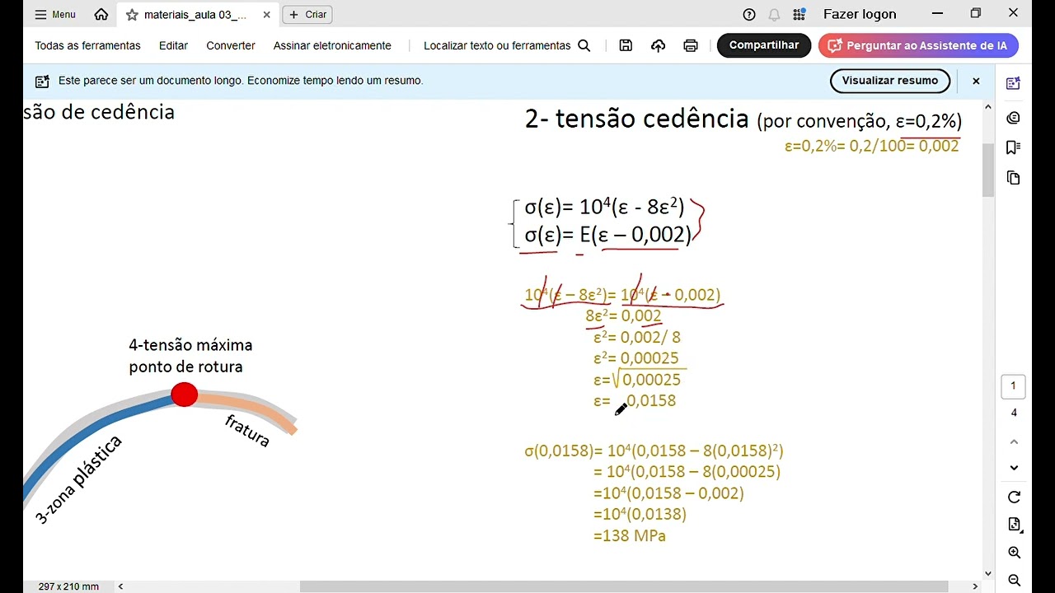Go to the Home icon

coord(101,14)
